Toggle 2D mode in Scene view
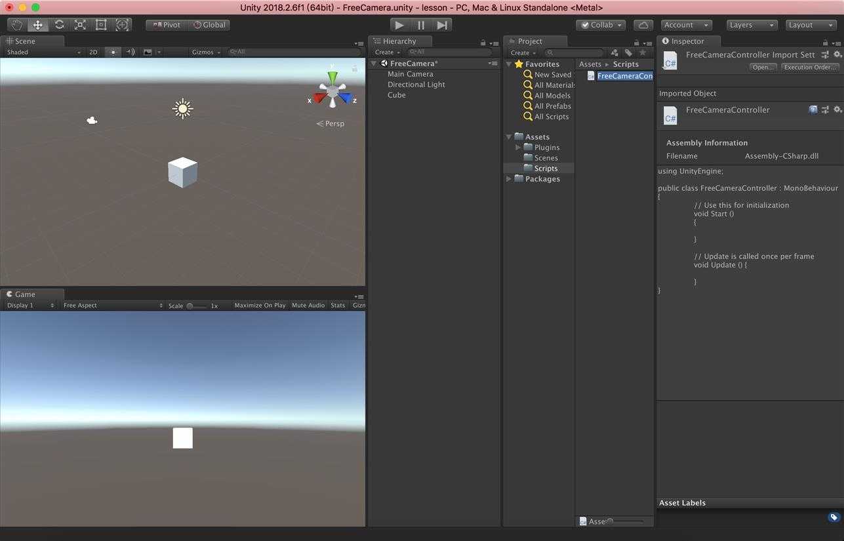This screenshot has width=844, height=541. pyautogui.click(x=93, y=52)
